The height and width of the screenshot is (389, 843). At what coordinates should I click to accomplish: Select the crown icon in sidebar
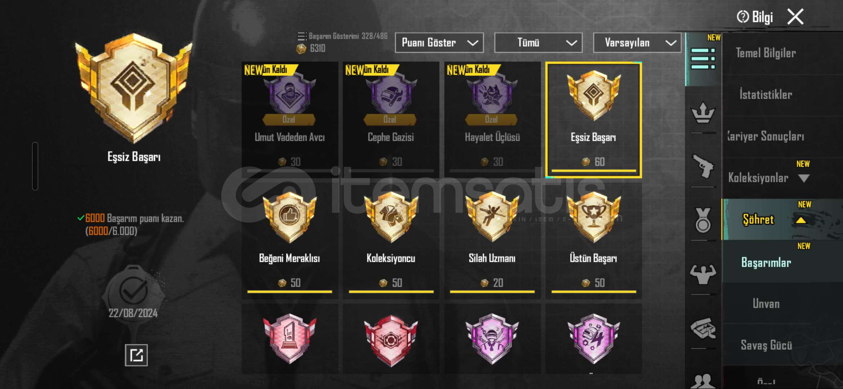tap(703, 113)
